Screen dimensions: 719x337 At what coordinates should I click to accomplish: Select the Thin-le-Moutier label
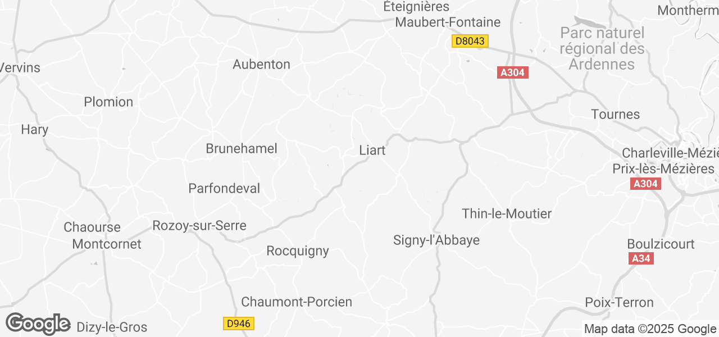pyautogui.click(x=507, y=213)
